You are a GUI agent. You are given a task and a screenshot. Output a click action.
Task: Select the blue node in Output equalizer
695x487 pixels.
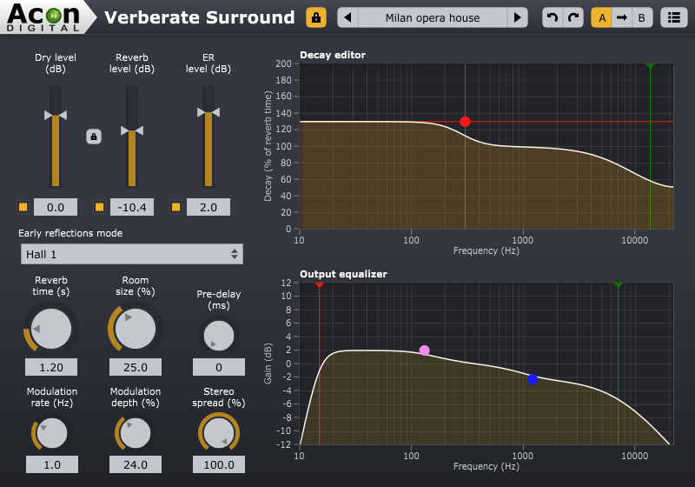tap(533, 379)
